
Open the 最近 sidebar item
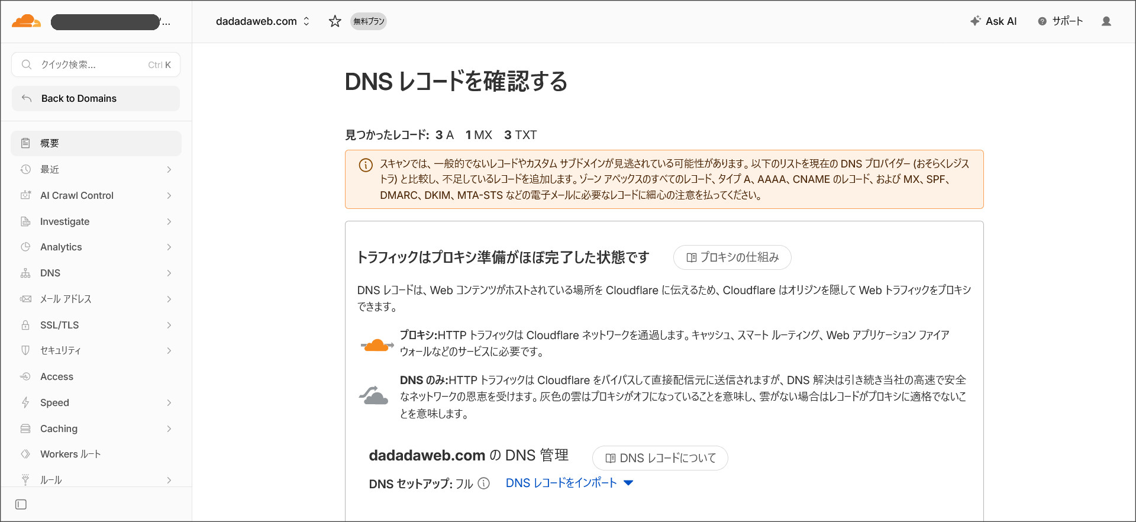coord(96,169)
